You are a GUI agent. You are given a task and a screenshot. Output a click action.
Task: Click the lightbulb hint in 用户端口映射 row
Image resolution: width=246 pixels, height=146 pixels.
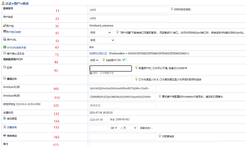117,32
